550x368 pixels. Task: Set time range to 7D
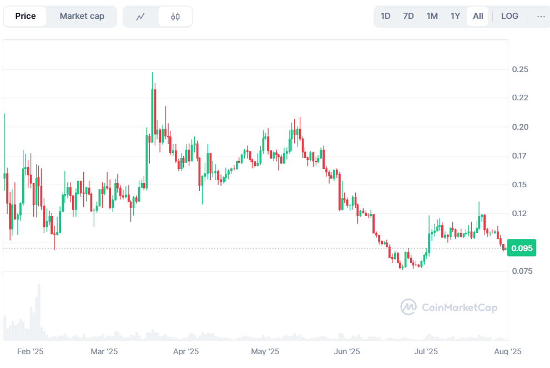408,16
